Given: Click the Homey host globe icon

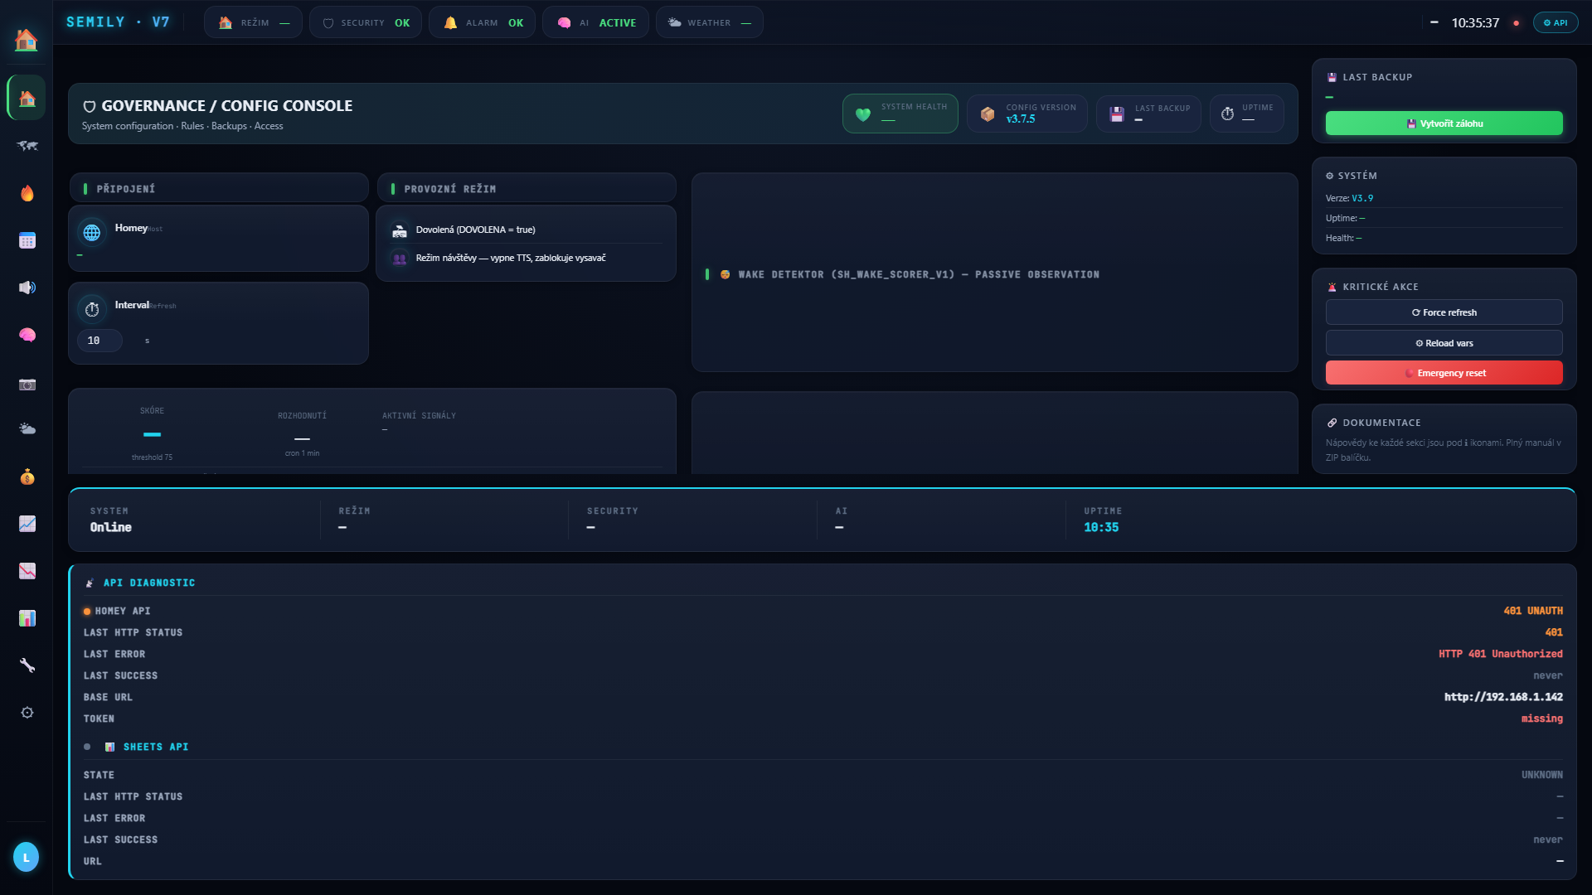Looking at the screenshot, I should tap(92, 233).
